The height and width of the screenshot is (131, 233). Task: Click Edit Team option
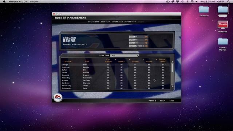(106, 22)
